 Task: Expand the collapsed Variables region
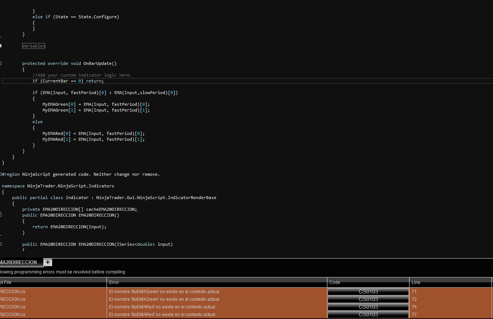[1, 46]
